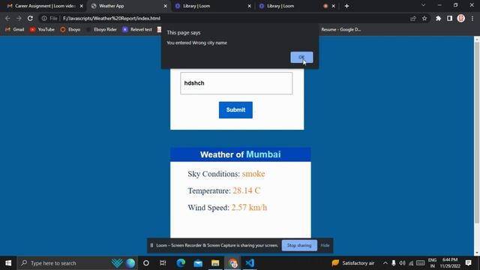This screenshot has width=480, height=270.
Task: Click the microphone tray icon
Action: (x=393, y=263)
